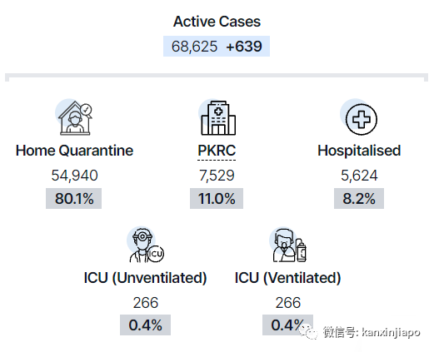Click the kanxinjiapo watermark text
Viewport: 434px width, 352px height.
391,332
